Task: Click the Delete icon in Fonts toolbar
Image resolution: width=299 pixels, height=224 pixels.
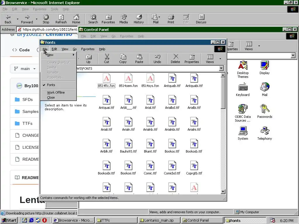Action: pyautogui.click(x=175, y=59)
